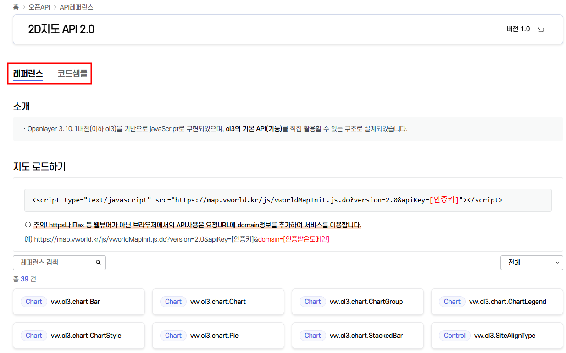The width and height of the screenshot is (566, 353).
Task: Open vw.ol3.chart.StackedBar reference card
Action: (358, 336)
